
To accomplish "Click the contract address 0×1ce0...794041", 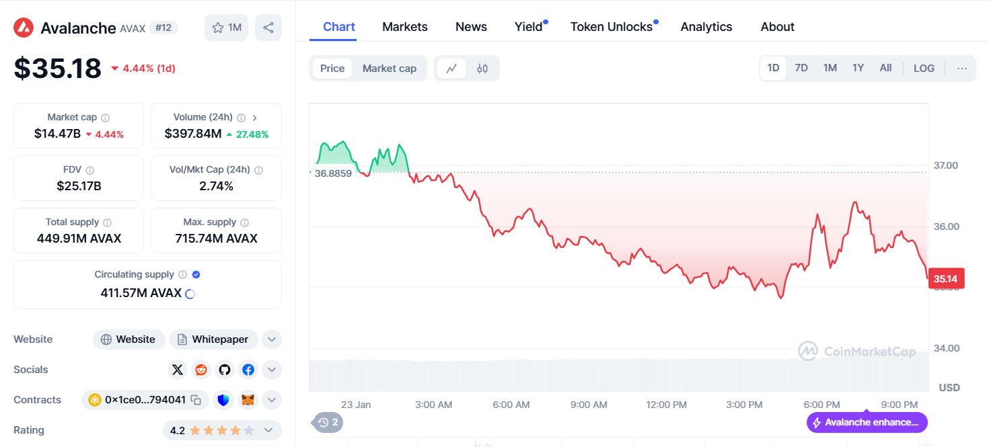I will pyautogui.click(x=145, y=400).
